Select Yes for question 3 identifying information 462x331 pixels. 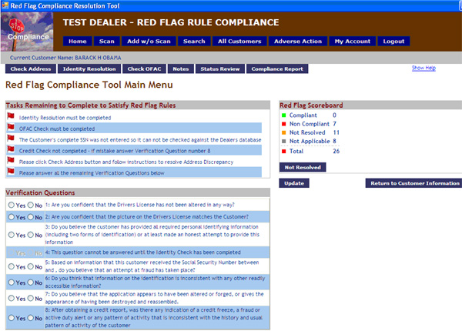point(12,235)
